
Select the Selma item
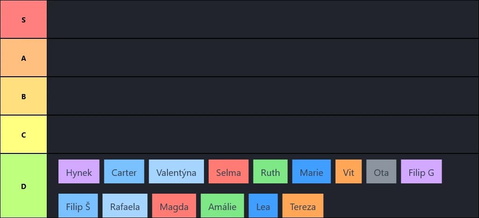228,172
